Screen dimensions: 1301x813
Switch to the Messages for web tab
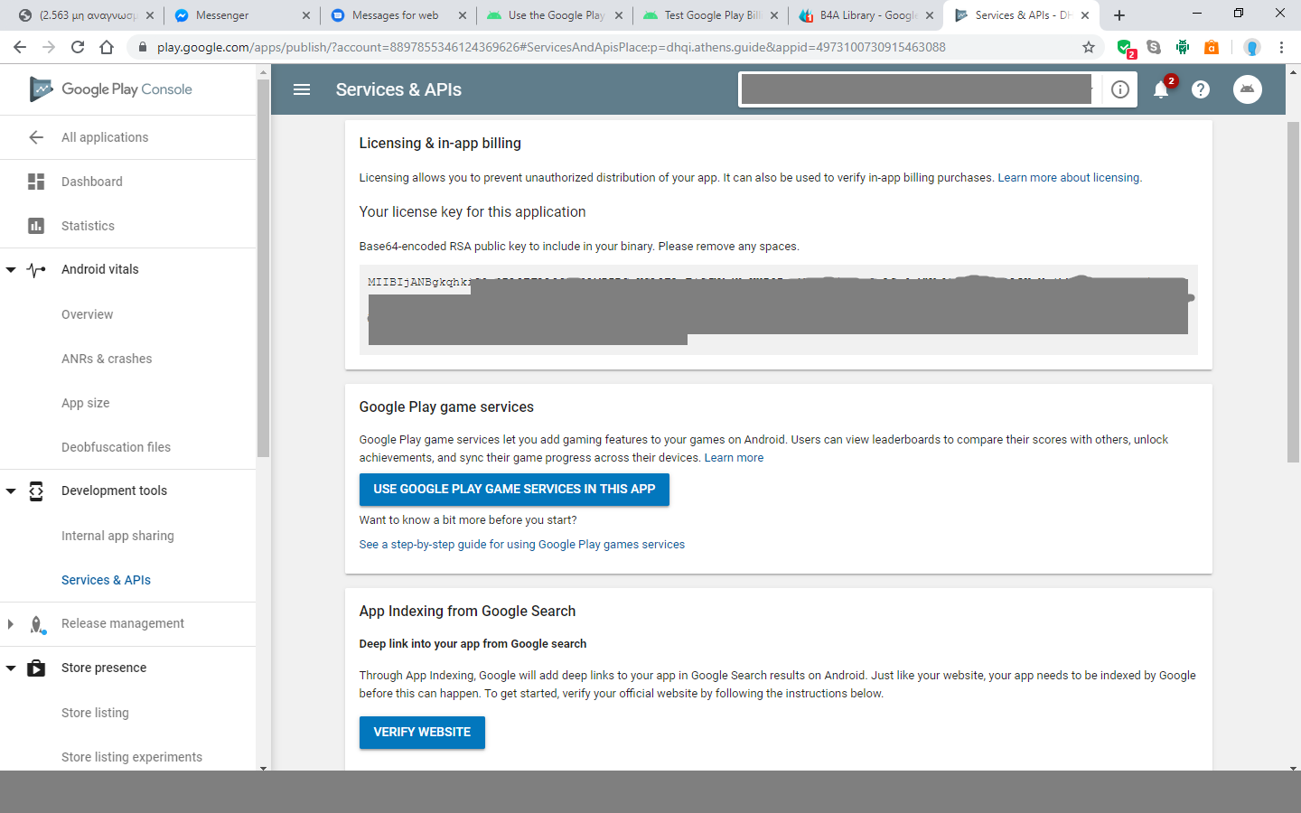[x=398, y=15]
